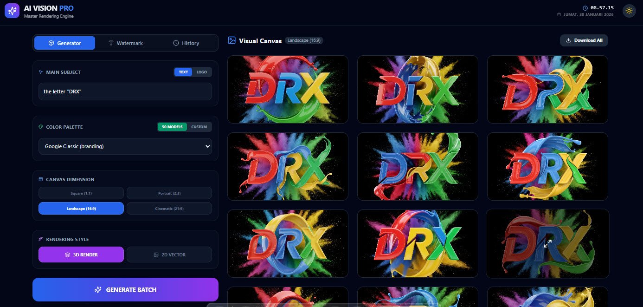Open the History tab

click(186, 43)
